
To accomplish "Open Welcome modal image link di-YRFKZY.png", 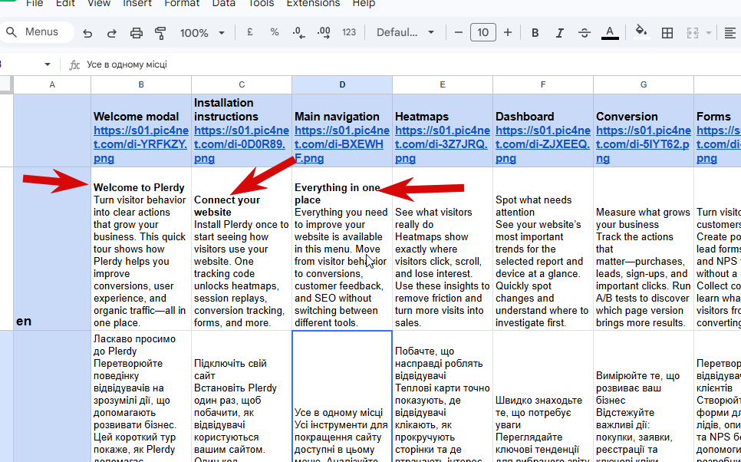I will pos(141,144).
